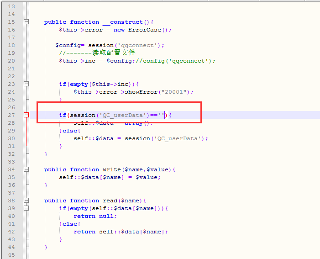Click line number 18 in the margin
Image resolution: width=320 pixels, height=259 pixels.
pos(11,45)
